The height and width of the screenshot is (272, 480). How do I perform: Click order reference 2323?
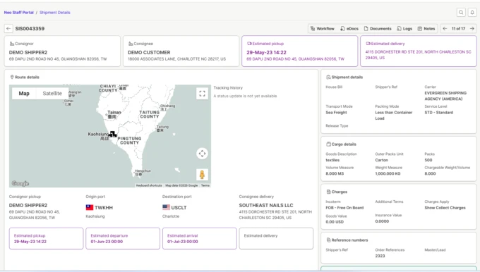tap(380, 256)
